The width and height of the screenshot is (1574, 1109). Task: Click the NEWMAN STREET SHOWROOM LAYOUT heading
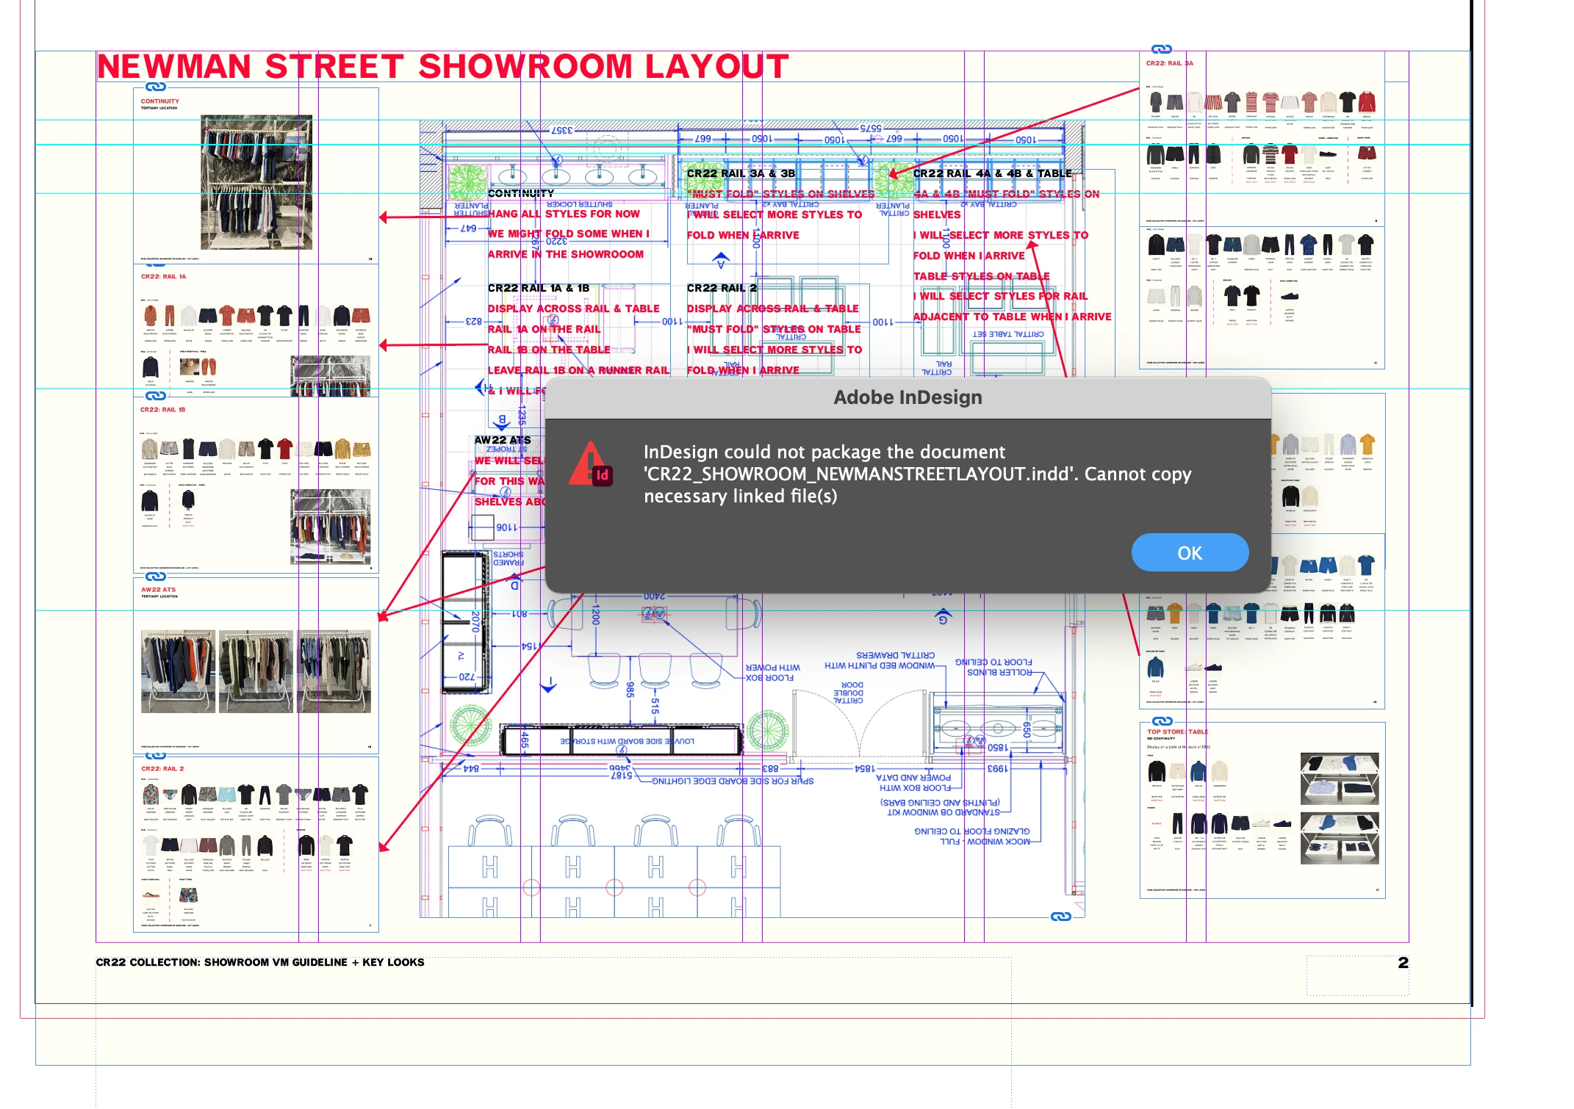tap(442, 67)
